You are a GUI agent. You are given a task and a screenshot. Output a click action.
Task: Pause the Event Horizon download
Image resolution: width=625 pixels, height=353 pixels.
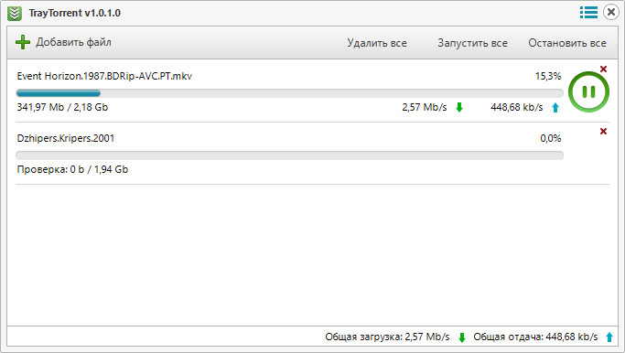[x=588, y=92]
